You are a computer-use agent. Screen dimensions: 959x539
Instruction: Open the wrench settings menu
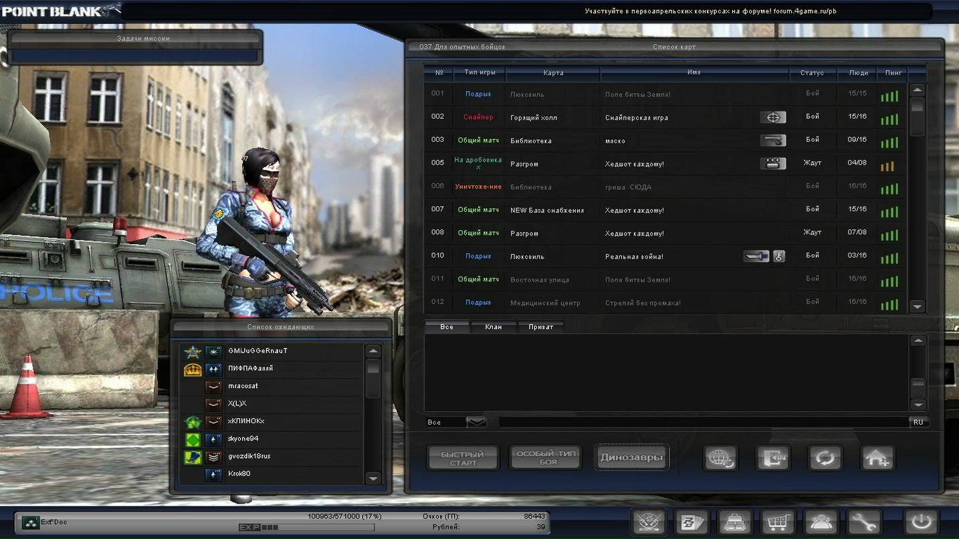tap(863, 522)
